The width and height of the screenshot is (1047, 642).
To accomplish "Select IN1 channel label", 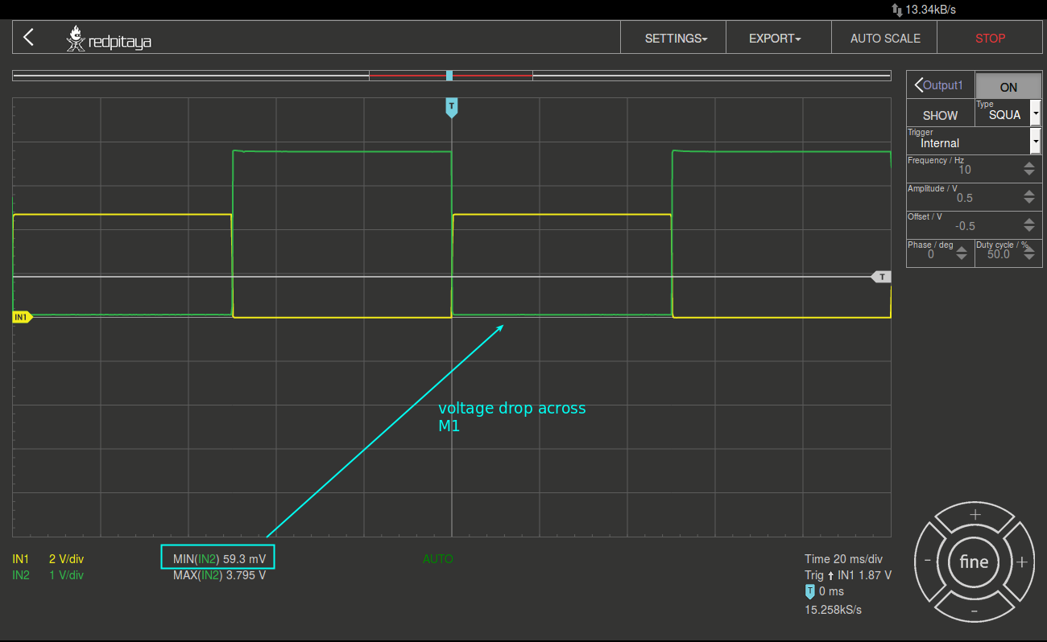I will click(x=21, y=558).
